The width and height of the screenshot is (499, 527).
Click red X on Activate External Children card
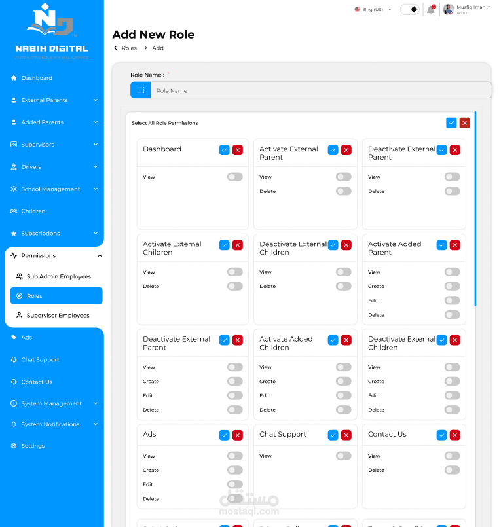tap(238, 245)
